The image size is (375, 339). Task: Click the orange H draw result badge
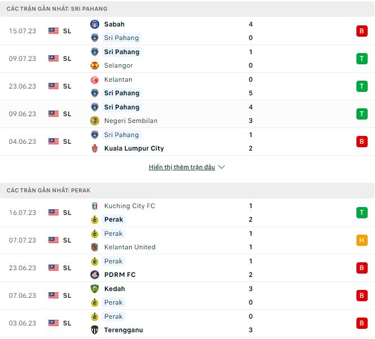(361, 240)
